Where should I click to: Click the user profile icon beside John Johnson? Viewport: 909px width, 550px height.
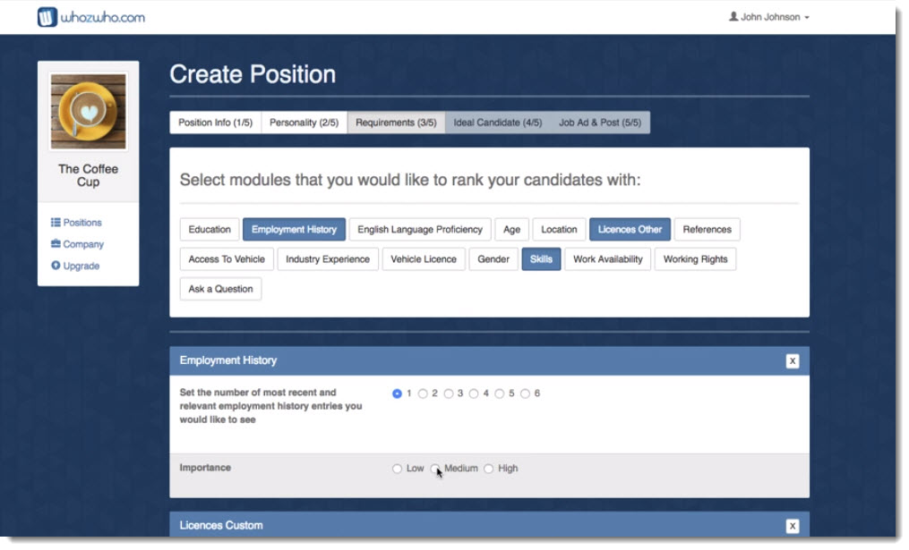733,17
